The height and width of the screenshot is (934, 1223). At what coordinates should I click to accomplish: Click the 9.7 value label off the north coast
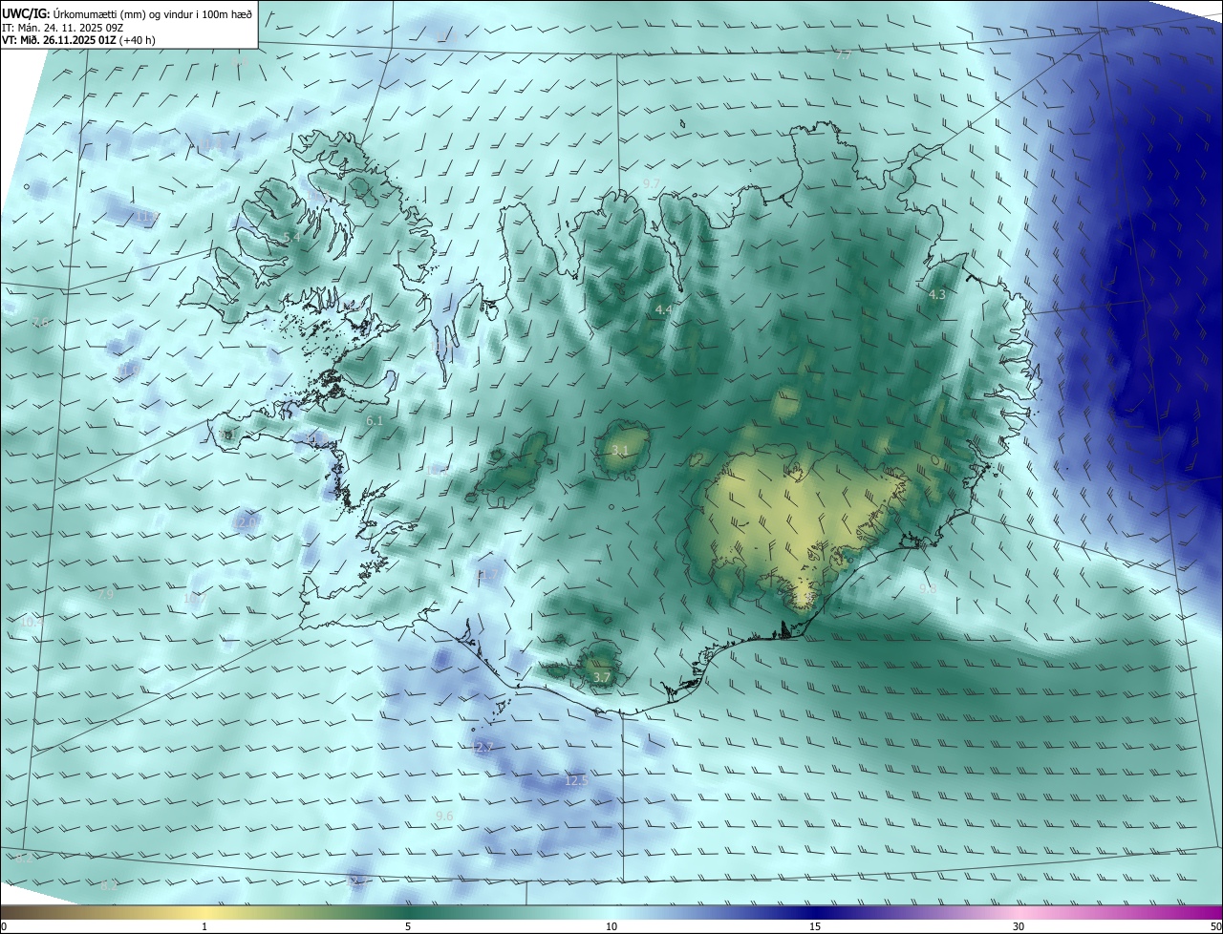point(652,182)
